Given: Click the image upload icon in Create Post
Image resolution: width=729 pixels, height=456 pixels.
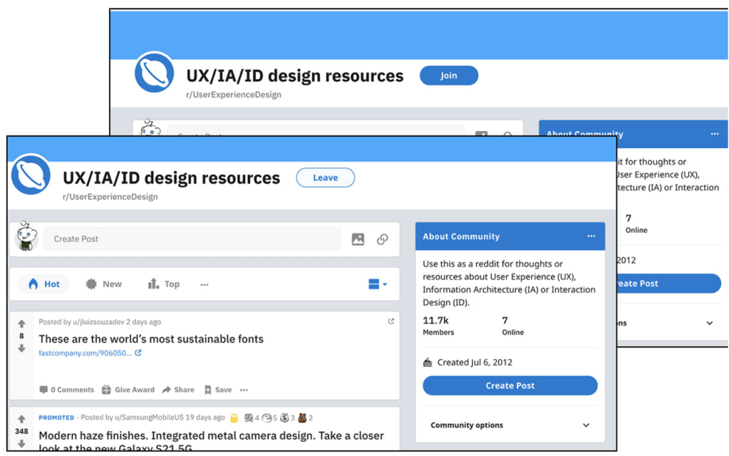Looking at the screenshot, I should [x=358, y=239].
